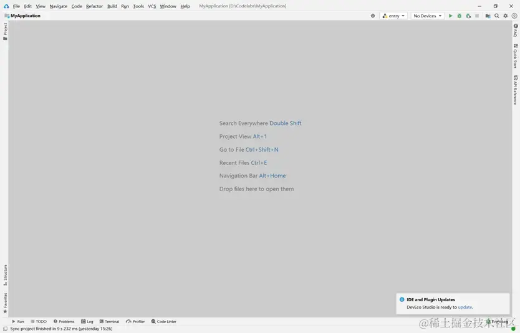Image resolution: width=520 pixels, height=333 pixels.
Task: Open the VCS menu
Action: click(x=152, y=6)
